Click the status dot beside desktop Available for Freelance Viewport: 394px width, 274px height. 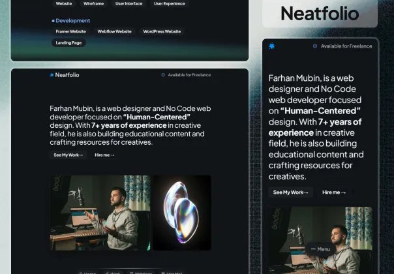163,75
